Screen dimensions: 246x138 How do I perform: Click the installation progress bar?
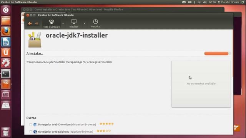[218, 54]
